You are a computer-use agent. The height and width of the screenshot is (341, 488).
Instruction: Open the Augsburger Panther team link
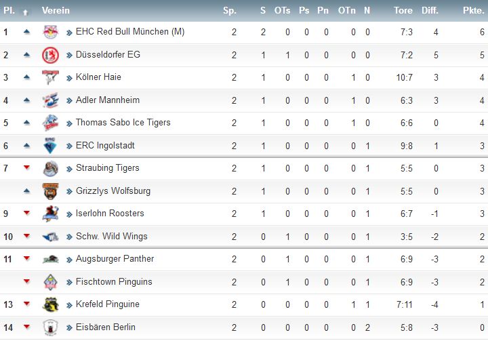coord(115,259)
